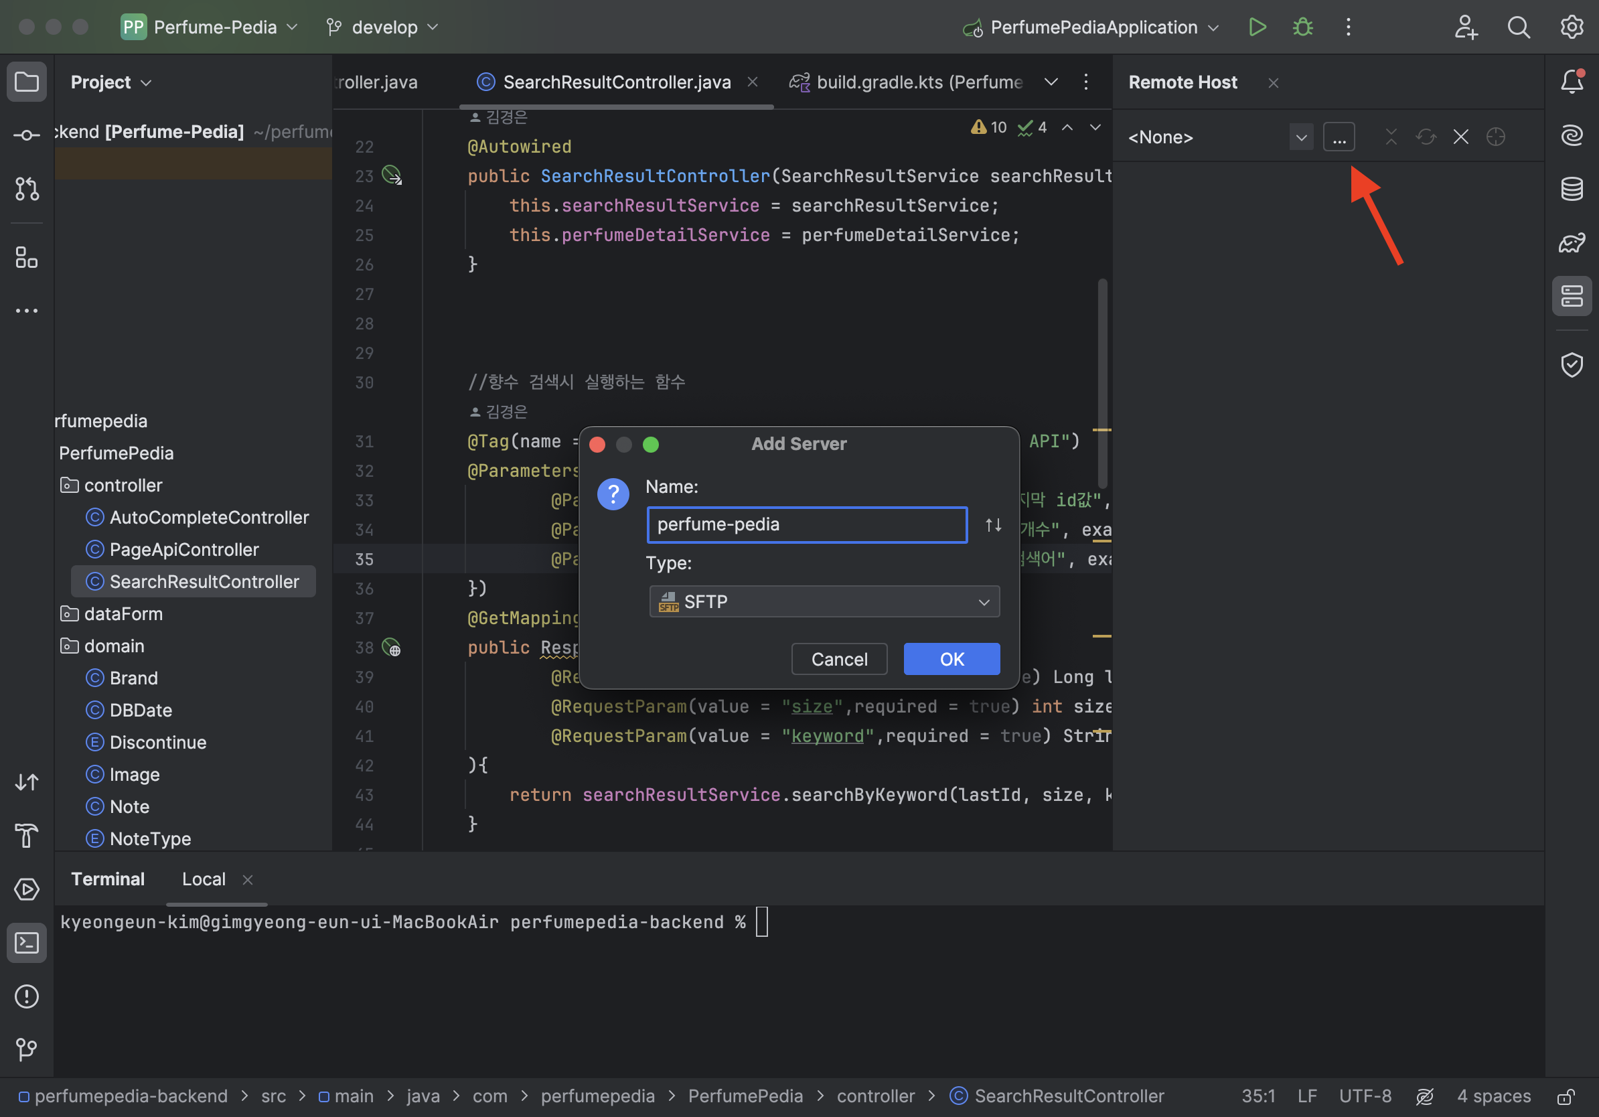
Task: Toggle the file read-only lock icon
Action: coord(1566,1097)
